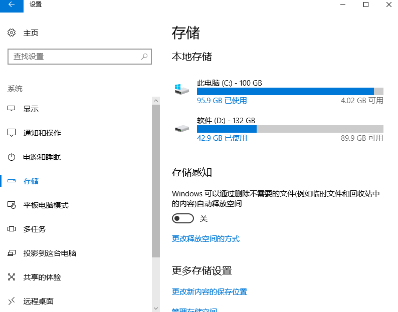The width and height of the screenshot is (398, 312).
Task: Click the 多任务 multitasking icon
Action: point(12,229)
